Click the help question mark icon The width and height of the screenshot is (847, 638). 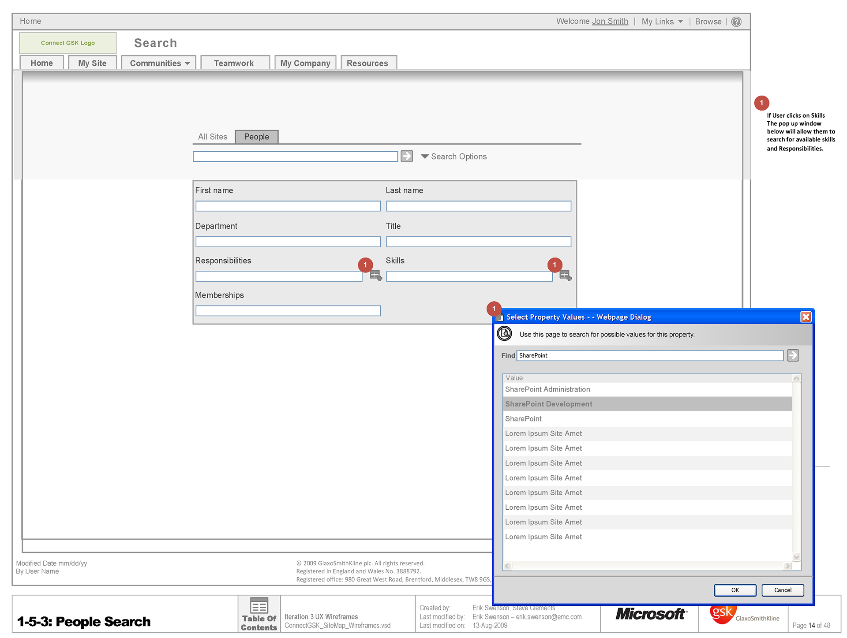pos(736,22)
